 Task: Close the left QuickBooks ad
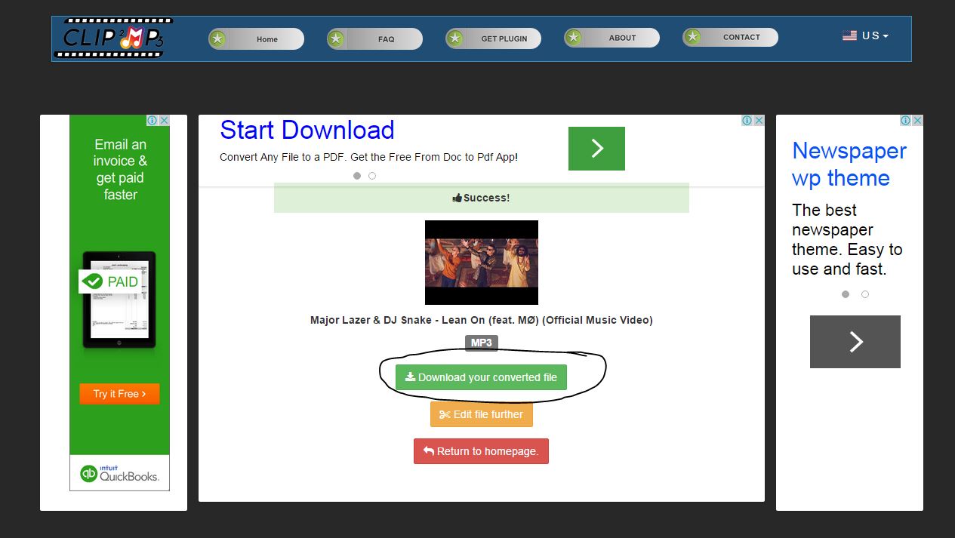tap(165, 121)
